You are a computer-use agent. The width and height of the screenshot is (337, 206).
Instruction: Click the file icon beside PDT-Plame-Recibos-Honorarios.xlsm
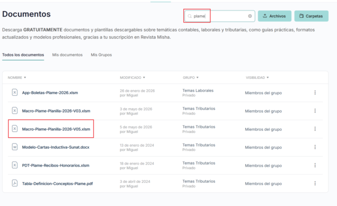pos(15,165)
